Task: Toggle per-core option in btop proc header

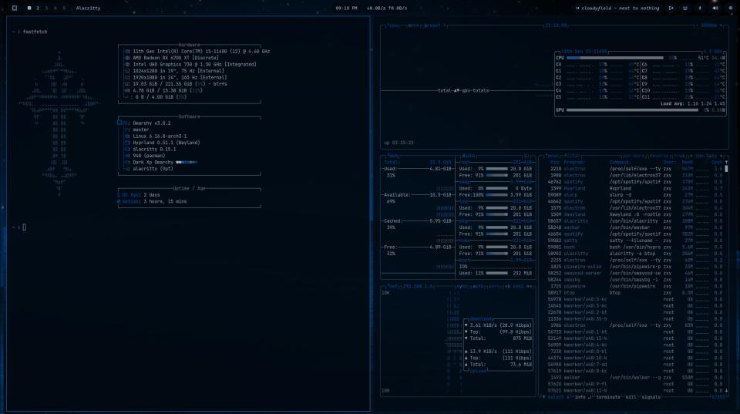Action: (x=632, y=156)
